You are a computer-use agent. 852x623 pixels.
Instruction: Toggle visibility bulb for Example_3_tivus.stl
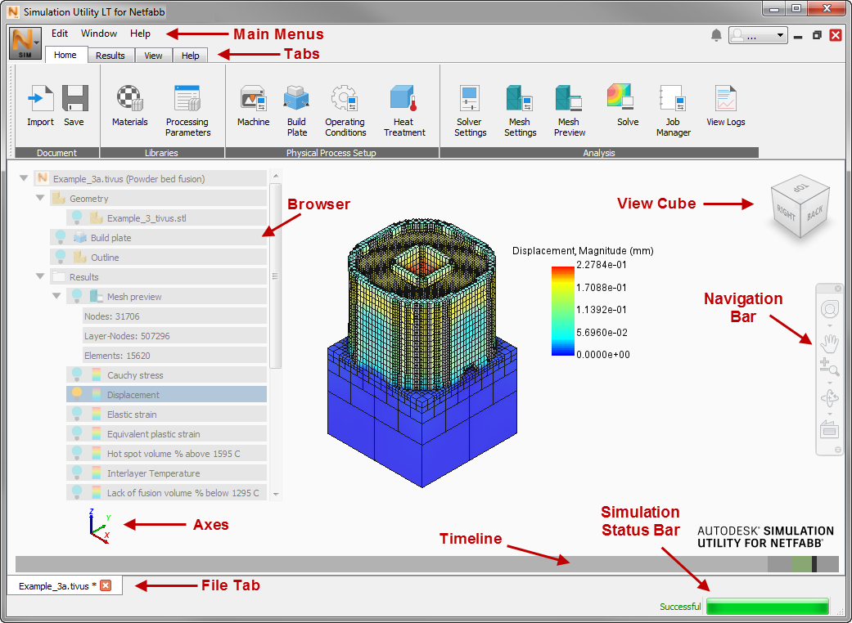pyautogui.click(x=77, y=217)
